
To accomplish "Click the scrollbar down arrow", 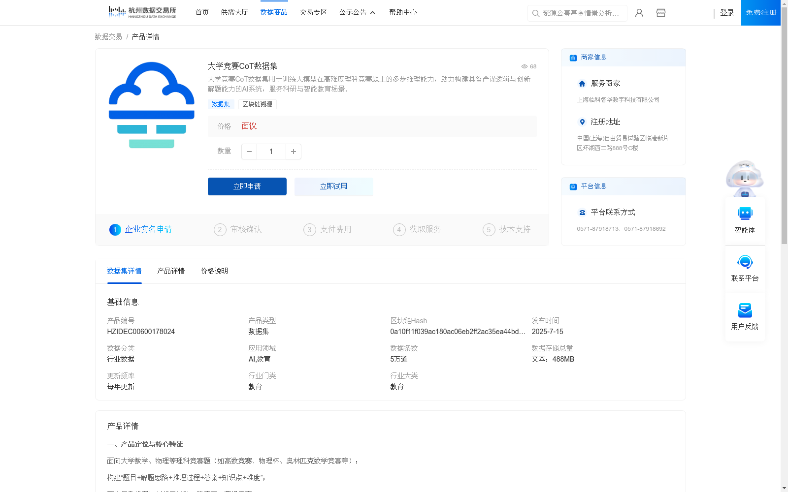I will [x=784, y=489].
